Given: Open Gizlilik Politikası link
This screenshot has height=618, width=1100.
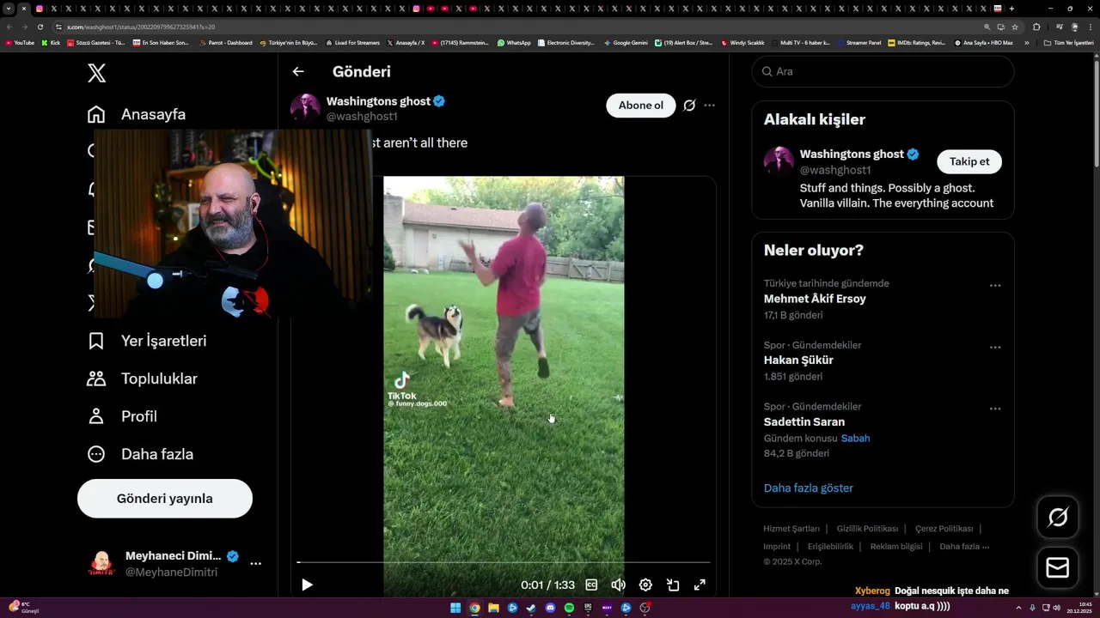Looking at the screenshot, I should pyautogui.click(x=867, y=529).
